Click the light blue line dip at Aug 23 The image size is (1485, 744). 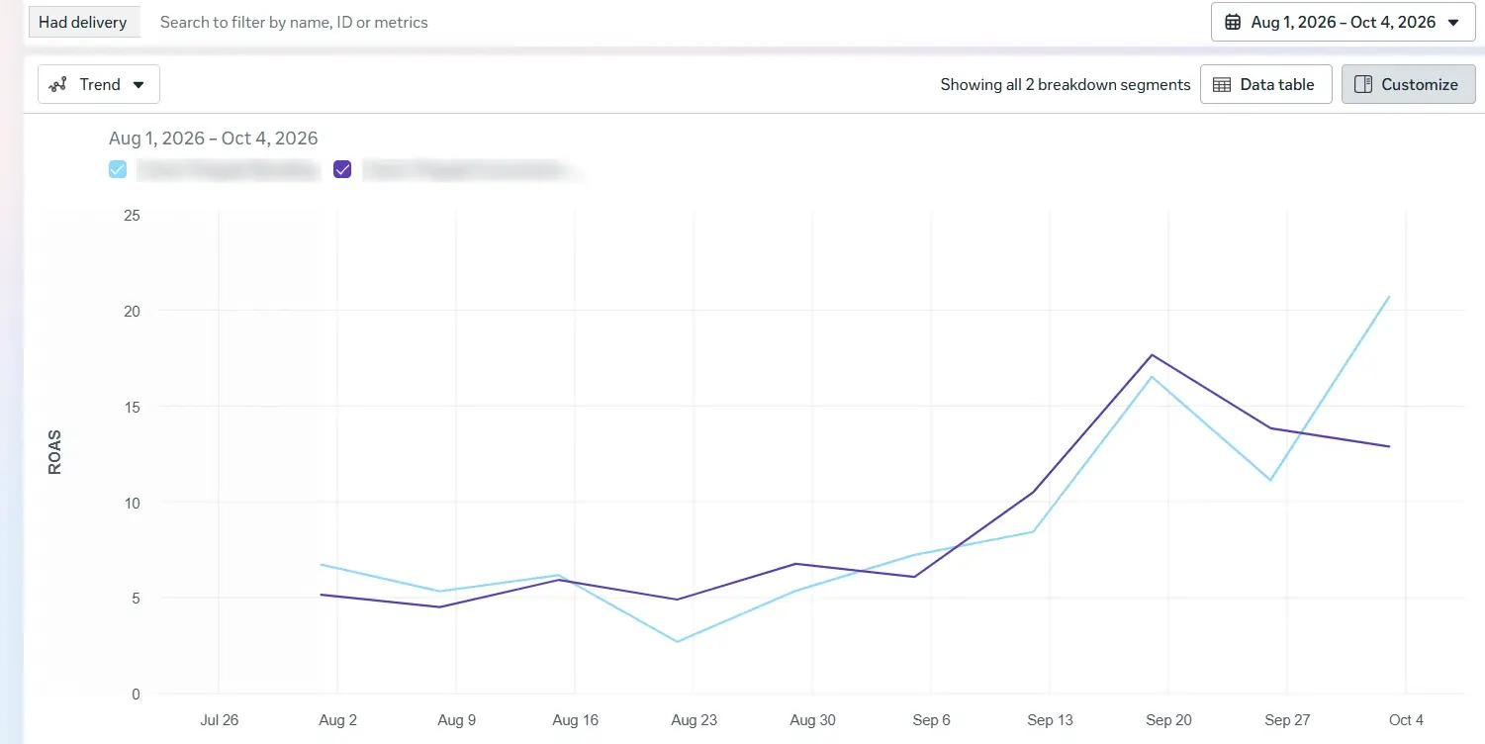click(x=678, y=642)
